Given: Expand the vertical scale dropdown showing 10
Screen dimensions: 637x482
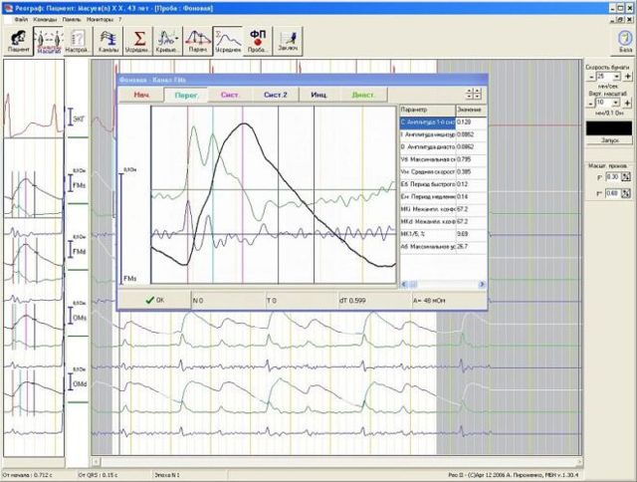Looking at the screenshot, I should click(x=616, y=102).
